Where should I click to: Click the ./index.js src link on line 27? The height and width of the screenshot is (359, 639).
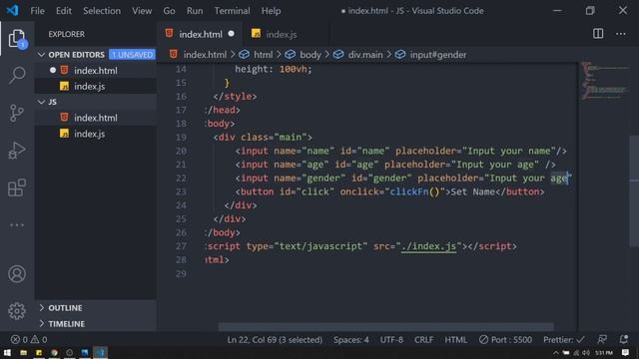[428, 246]
